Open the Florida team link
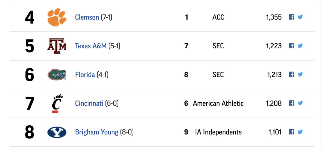Viewport: 322px width, 151px height. [x=85, y=75]
